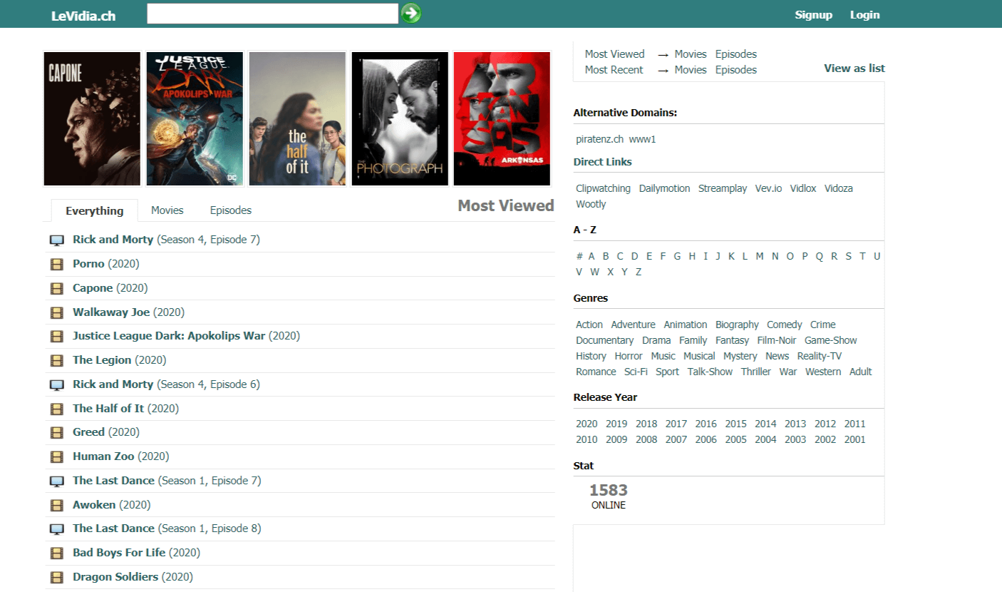Viewport: 1002px width, 592px height.
Task: Open The Photograph poster
Action: [400, 118]
